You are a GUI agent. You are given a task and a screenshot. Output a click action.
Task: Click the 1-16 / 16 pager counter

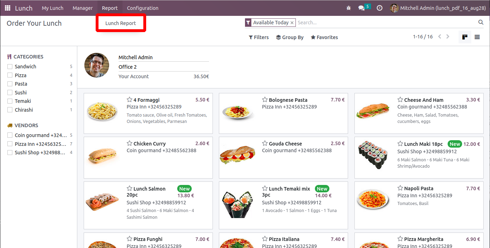[x=423, y=37]
